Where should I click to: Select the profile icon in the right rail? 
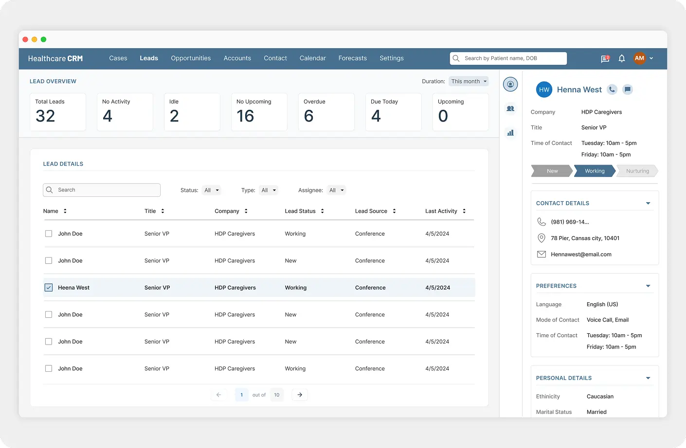(x=510, y=84)
